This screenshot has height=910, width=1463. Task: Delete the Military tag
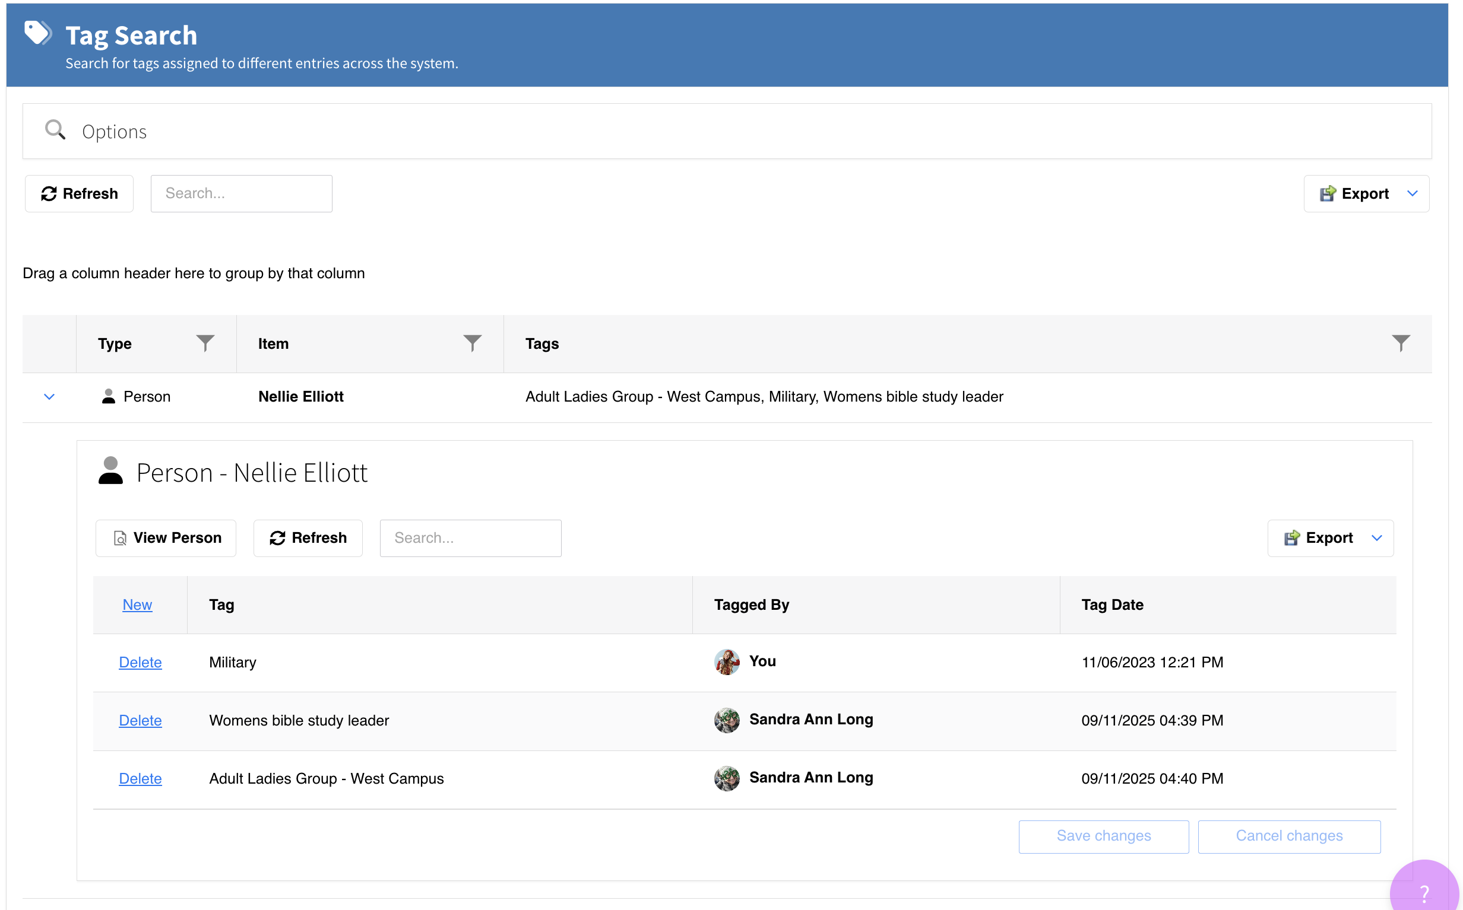pos(140,662)
